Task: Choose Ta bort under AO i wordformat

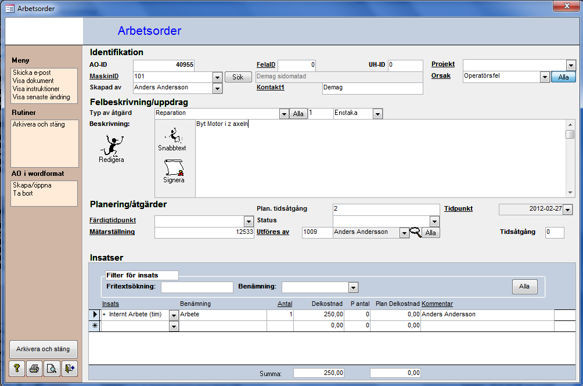Action: pos(23,193)
